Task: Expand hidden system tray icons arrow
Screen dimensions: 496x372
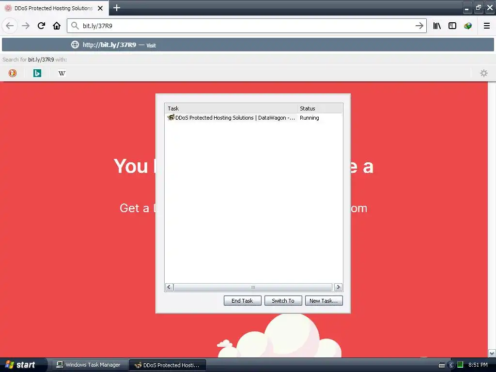Action: coord(451,365)
